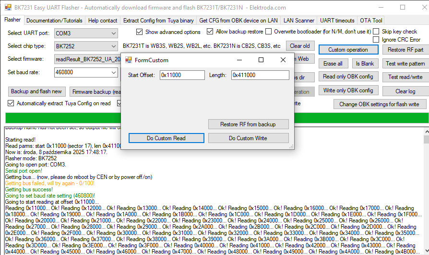Click Write only OBK config button

coord(348,90)
